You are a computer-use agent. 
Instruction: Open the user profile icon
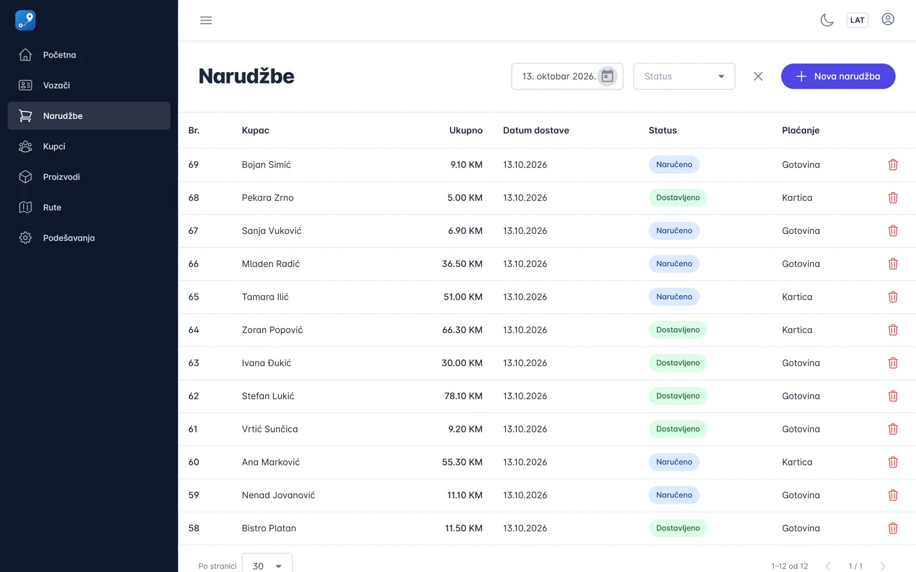pyautogui.click(x=888, y=19)
